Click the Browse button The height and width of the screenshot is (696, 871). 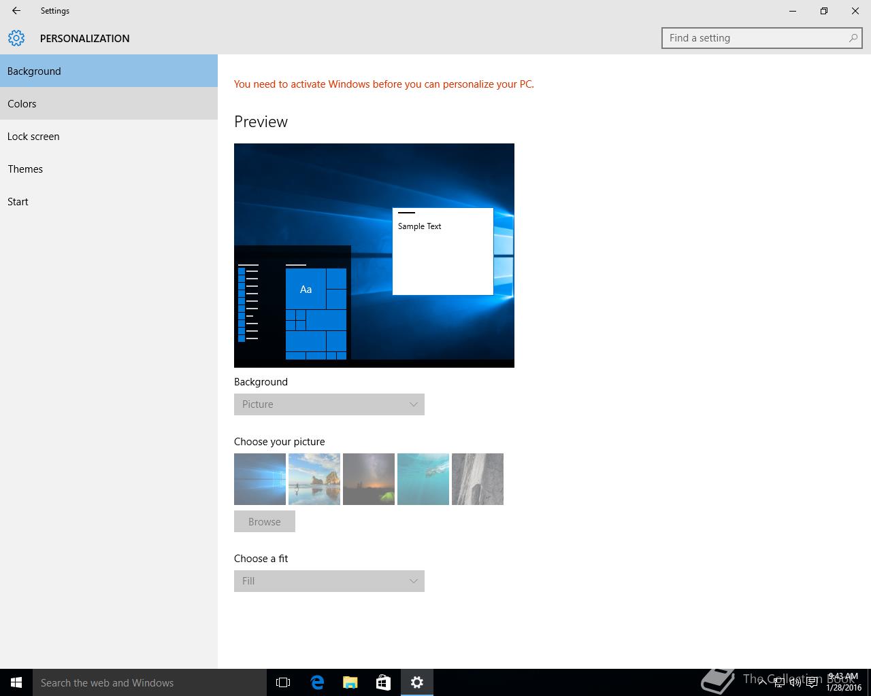tap(265, 521)
